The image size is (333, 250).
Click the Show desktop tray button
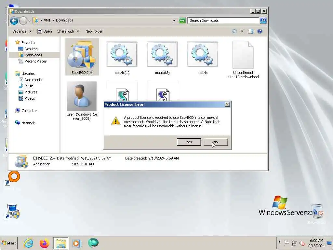pyautogui.click(x=329, y=243)
